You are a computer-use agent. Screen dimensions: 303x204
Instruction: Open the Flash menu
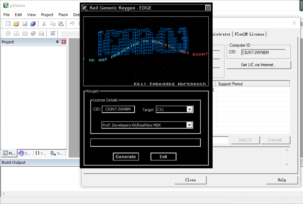[63, 15]
